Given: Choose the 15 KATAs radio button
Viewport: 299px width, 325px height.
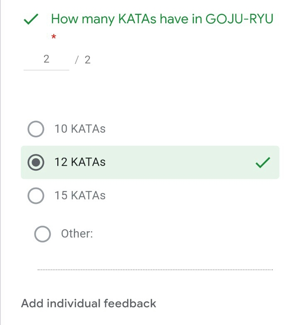Looking at the screenshot, I should pos(36,195).
